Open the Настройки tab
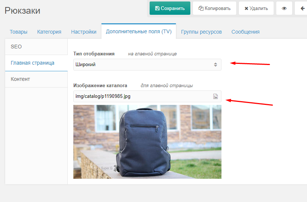Screen dimensions: 307x202 coord(84,32)
